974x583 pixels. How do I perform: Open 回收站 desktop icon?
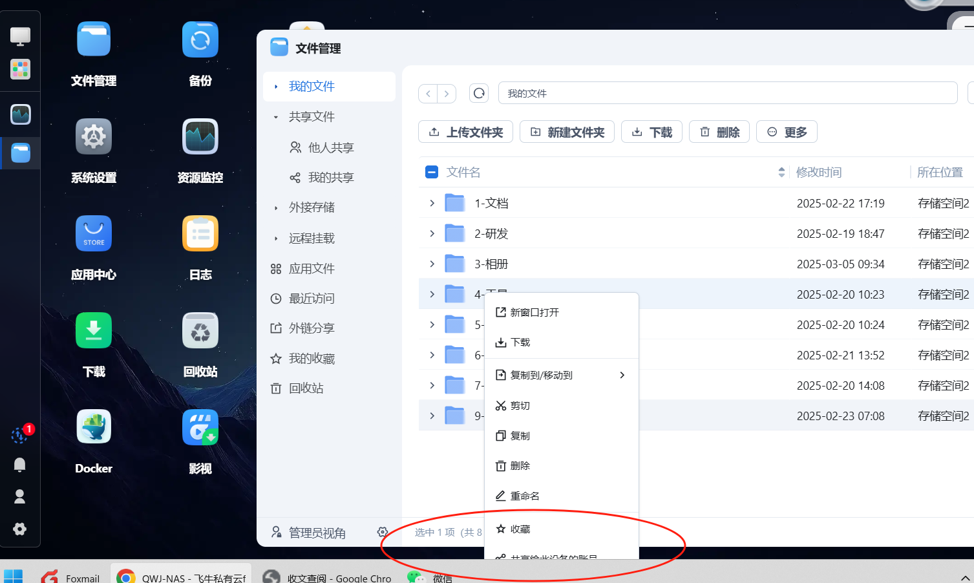click(x=200, y=330)
